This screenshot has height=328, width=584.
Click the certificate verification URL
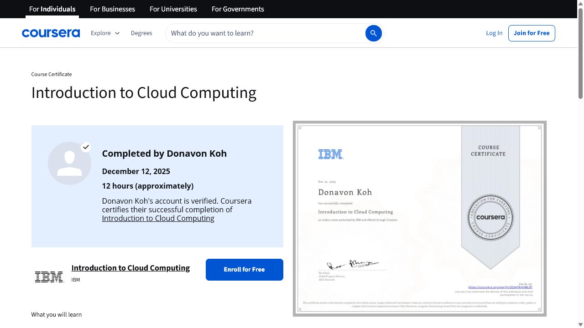(501, 287)
